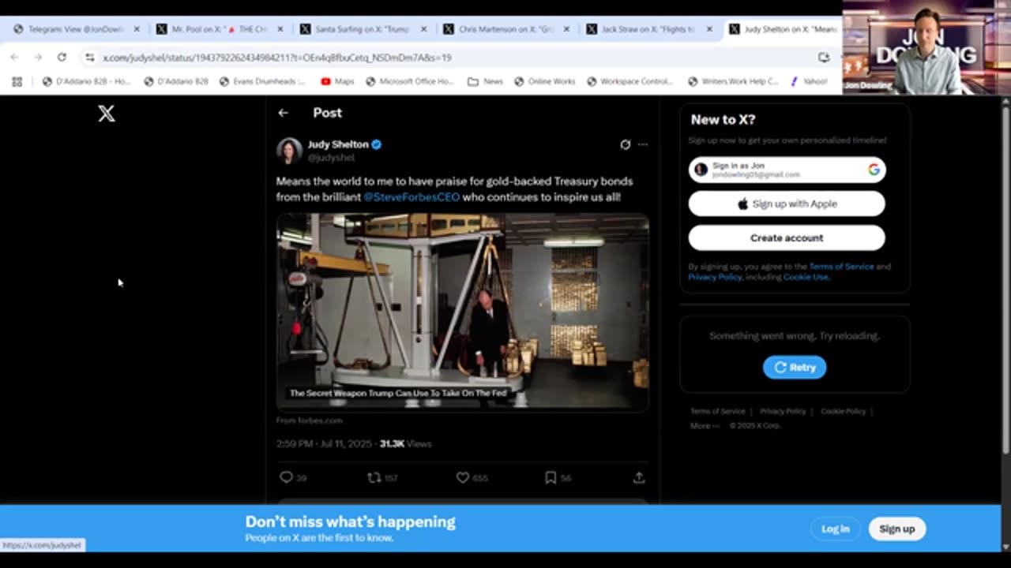Click the repost icon with 157 reposts
This screenshot has height=568, width=1011.
click(374, 477)
